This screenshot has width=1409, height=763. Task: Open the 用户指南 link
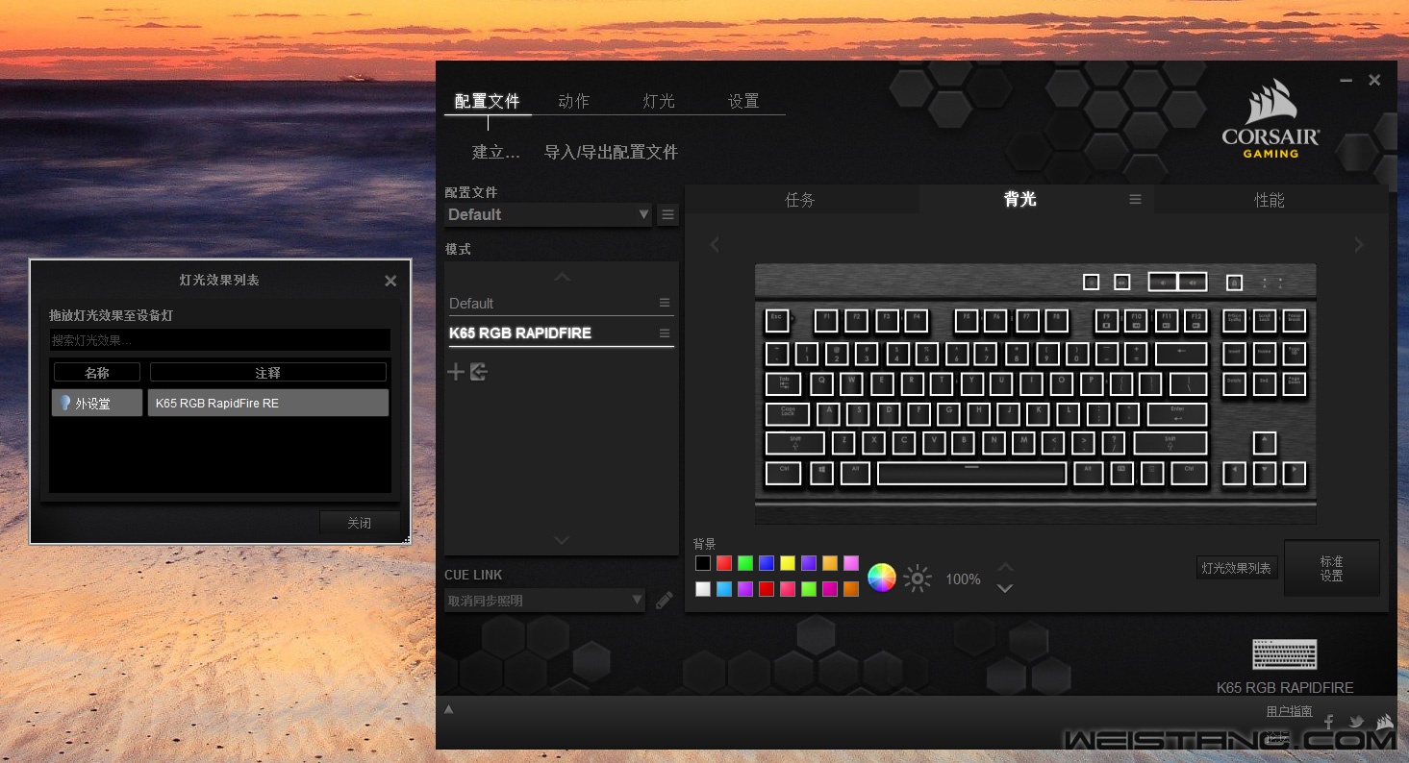[1289, 711]
